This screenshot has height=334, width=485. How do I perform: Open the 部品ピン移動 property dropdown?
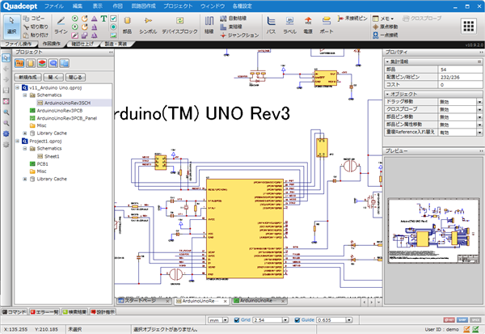[479, 117]
